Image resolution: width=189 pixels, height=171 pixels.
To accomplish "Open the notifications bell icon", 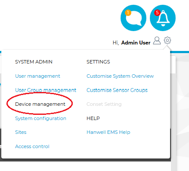I will pos(163,18).
